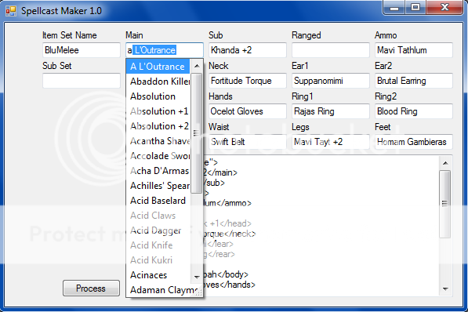The image size is (468, 312).
Task: Click the Main input field with L'Outrance
Action: (165, 50)
